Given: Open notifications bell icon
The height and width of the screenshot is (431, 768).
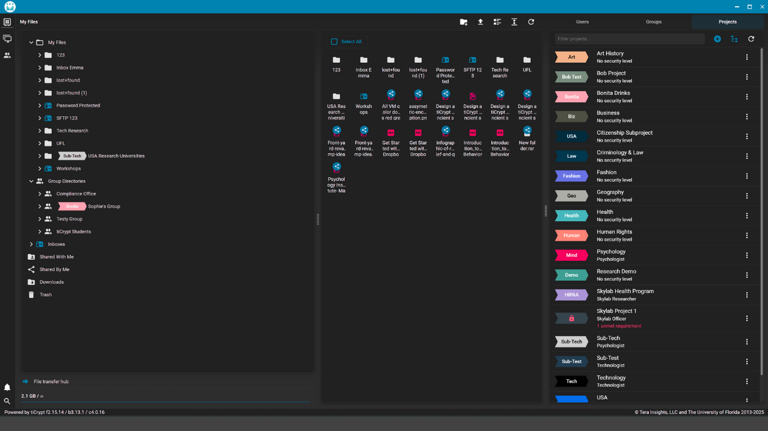Looking at the screenshot, I should (x=7, y=387).
